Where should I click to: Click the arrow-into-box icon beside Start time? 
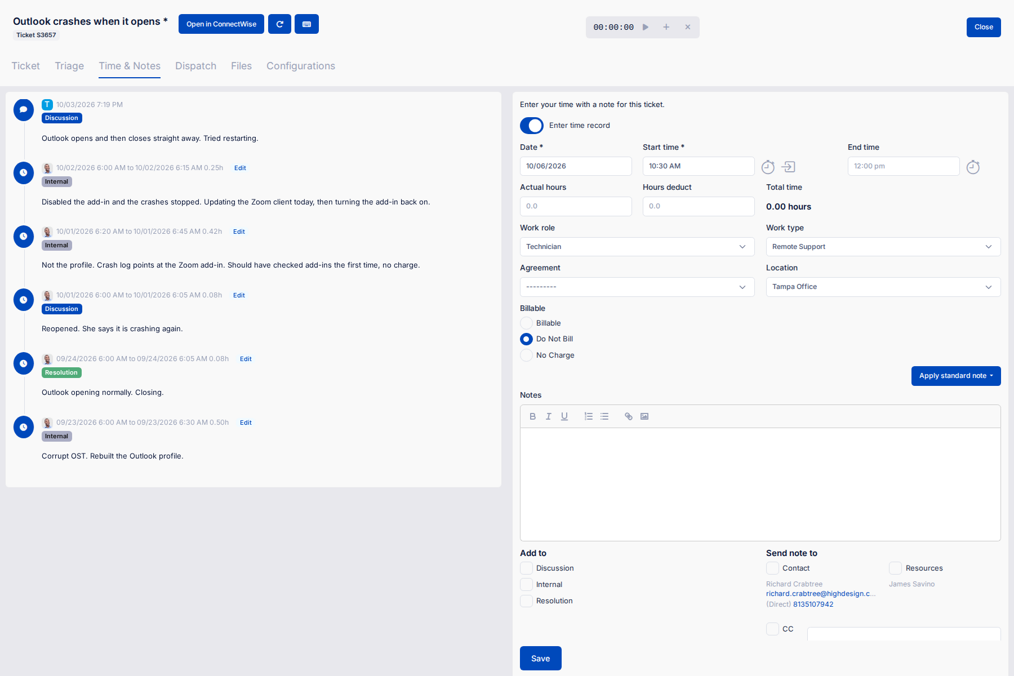788,167
